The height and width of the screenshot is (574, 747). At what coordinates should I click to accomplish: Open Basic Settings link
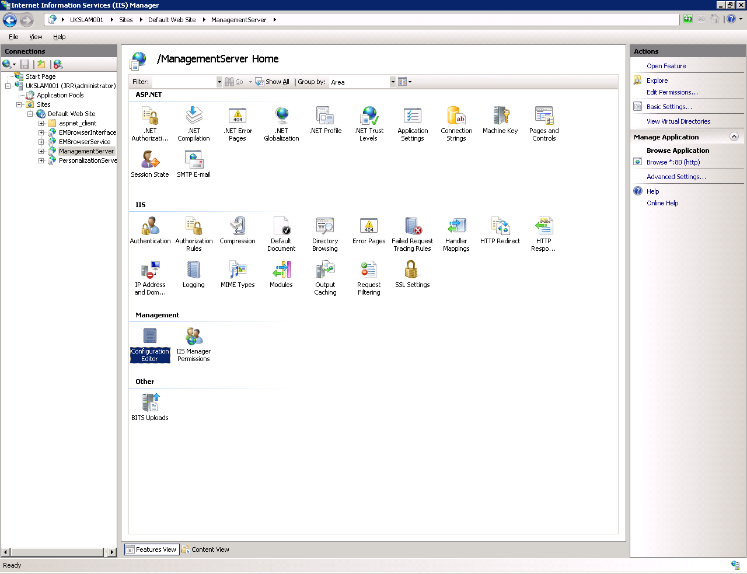669,107
